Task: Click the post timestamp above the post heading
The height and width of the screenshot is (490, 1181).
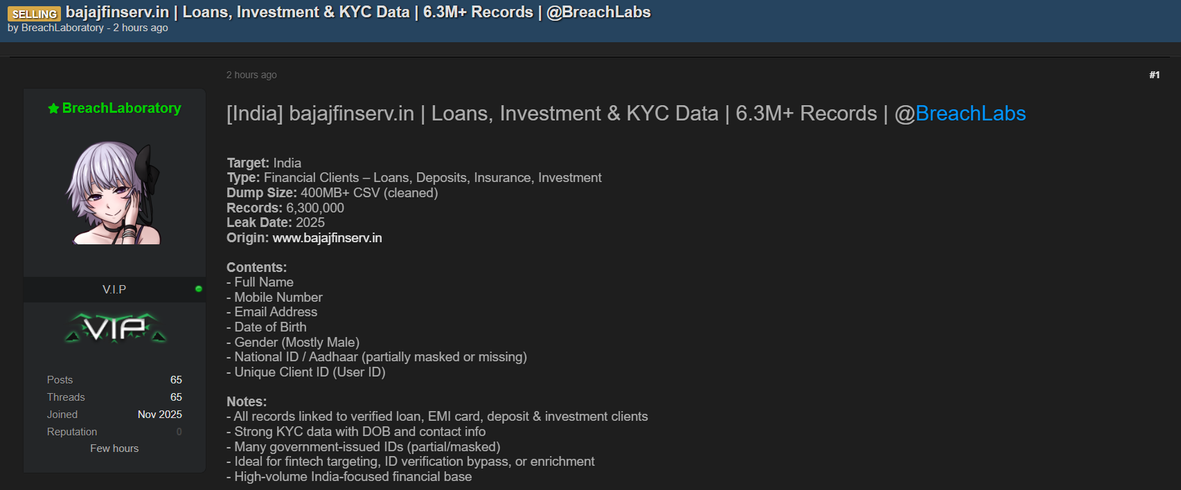Action: [251, 75]
